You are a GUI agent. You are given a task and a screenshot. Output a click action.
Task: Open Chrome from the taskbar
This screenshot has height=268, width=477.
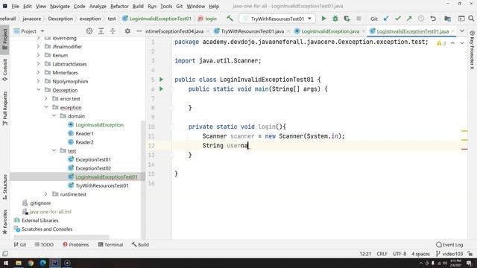pyautogui.click(x=31, y=263)
